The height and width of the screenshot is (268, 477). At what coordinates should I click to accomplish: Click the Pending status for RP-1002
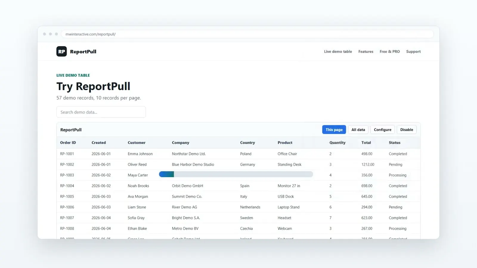[395, 164]
